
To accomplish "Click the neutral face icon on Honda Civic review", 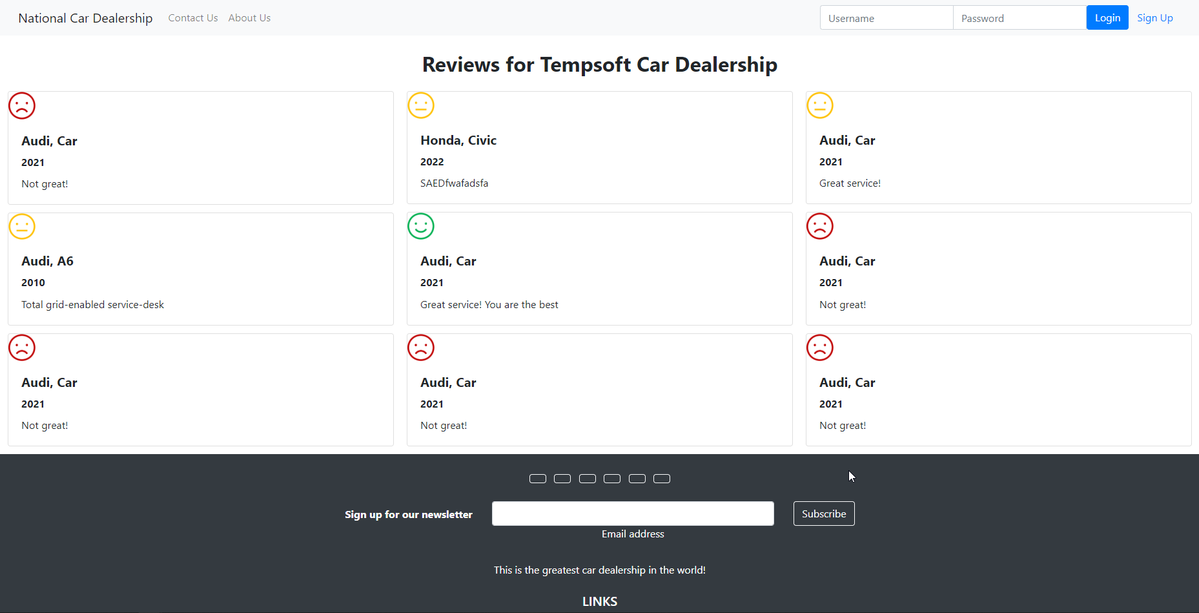I will pyautogui.click(x=421, y=105).
